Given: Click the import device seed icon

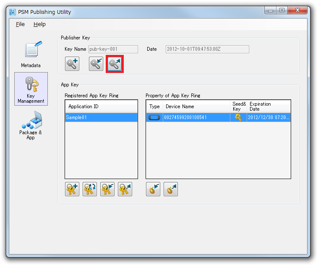Looking at the screenshot, I should [153, 190].
